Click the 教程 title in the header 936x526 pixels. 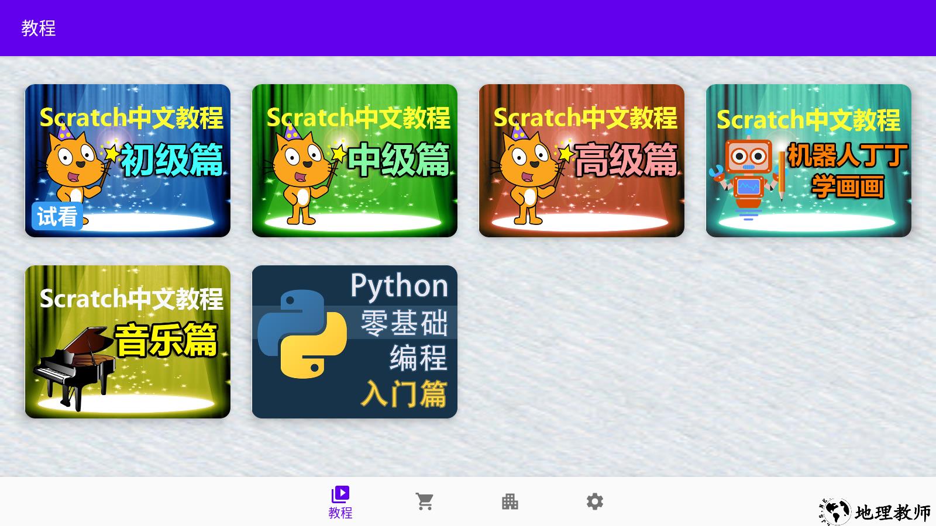(x=39, y=28)
